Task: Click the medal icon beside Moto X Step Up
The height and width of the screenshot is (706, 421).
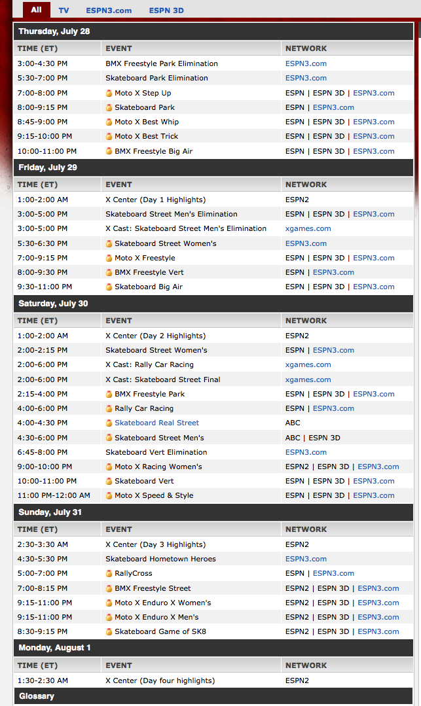Action: [x=109, y=93]
